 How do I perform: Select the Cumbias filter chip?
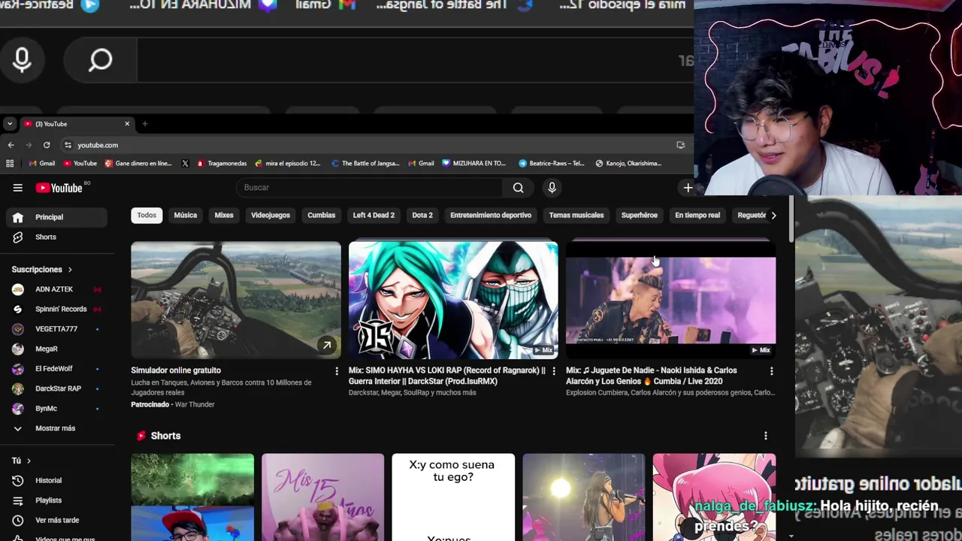(321, 216)
